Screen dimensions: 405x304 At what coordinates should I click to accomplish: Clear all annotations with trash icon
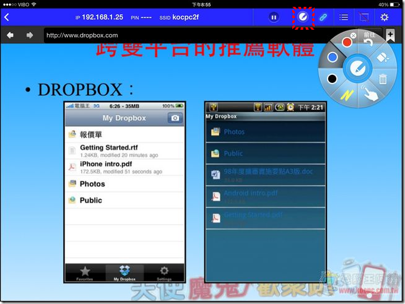coord(383,79)
